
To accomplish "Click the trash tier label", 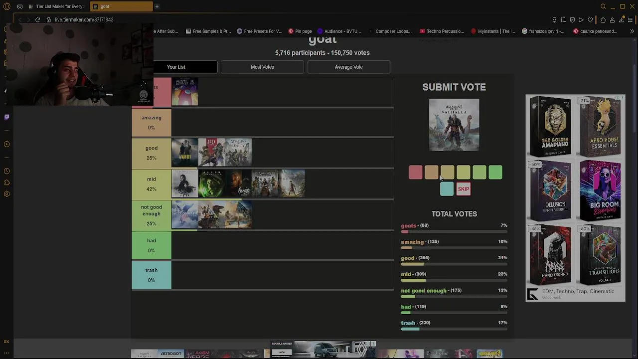I will [x=152, y=275].
